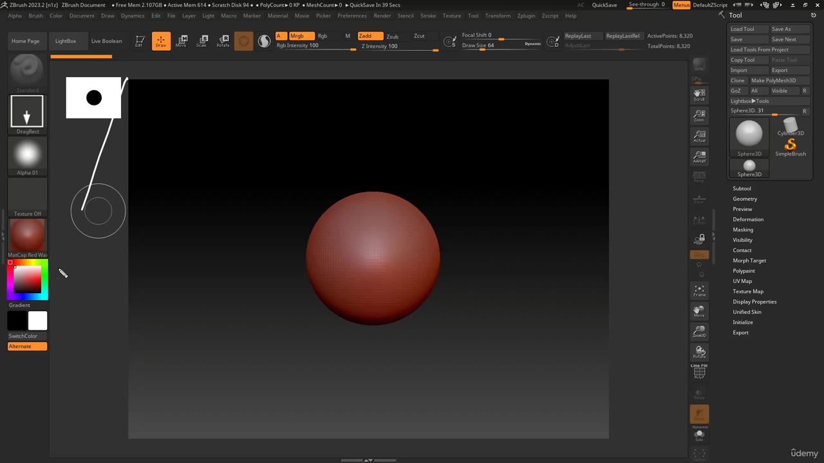This screenshot has height=463, width=824.
Task: Click the Scroll canvas icon
Action: point(699,95)
